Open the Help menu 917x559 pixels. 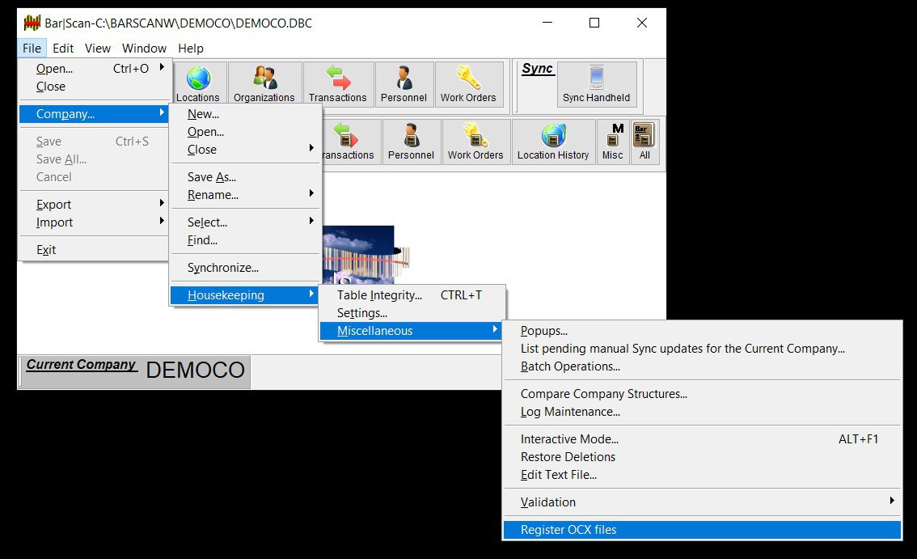(191, 48)
